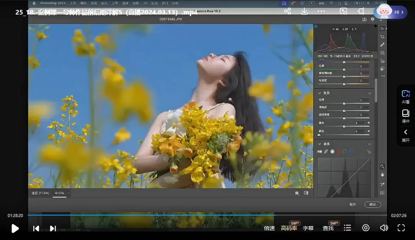Toggle the color sampler eyedropper tool
415x240 pixels.
click(x=382, y=184)
